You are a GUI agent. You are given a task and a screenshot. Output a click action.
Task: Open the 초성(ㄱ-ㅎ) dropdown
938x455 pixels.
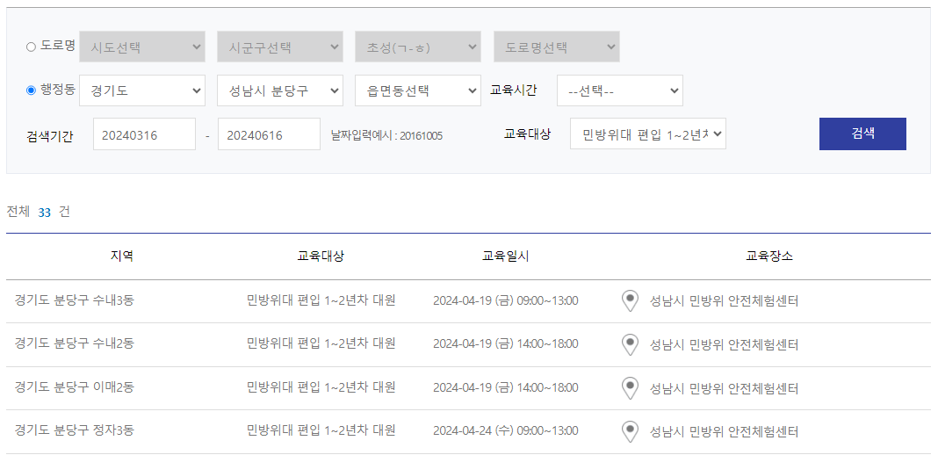coord(417,47)
